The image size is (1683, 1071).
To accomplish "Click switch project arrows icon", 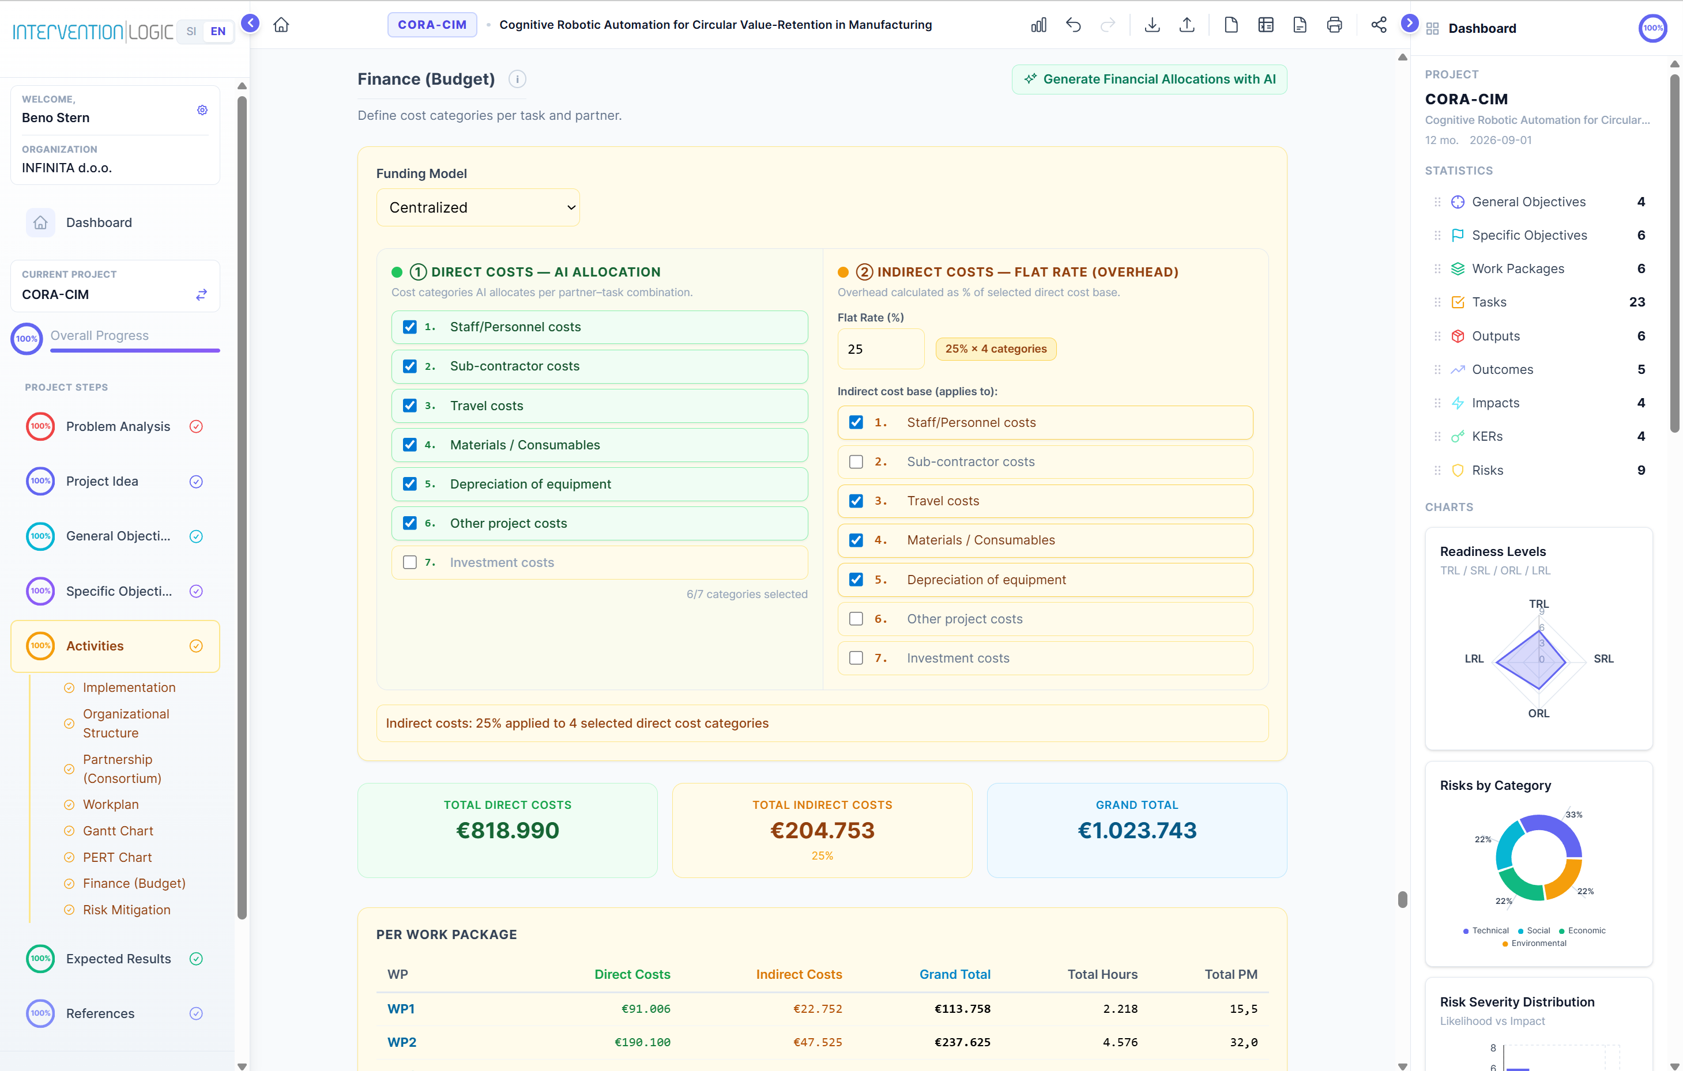I will [201, 294].
